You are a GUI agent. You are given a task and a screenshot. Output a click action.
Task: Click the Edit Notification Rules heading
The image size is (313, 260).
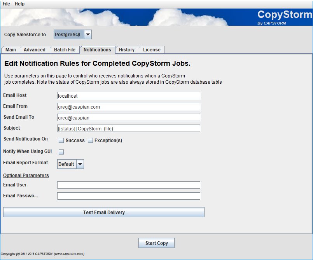point(98,63)
